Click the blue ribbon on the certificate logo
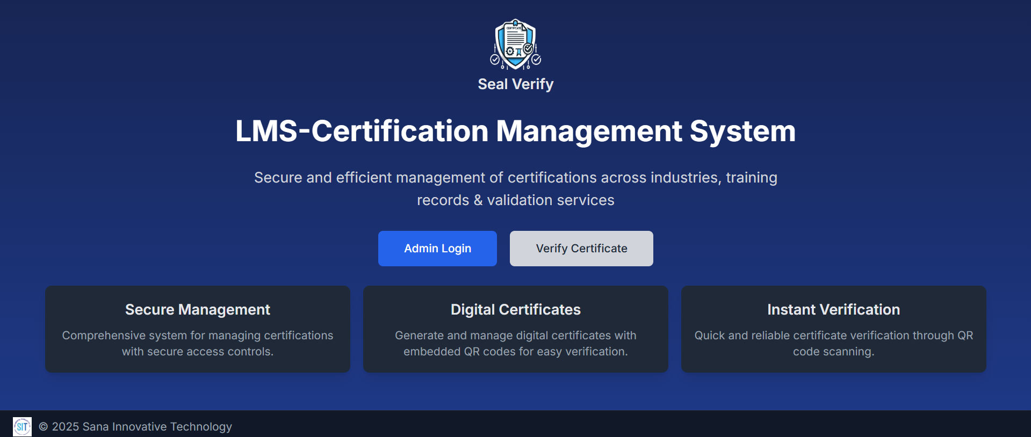Screen dimensions: 1031x437 coord(519,52)
